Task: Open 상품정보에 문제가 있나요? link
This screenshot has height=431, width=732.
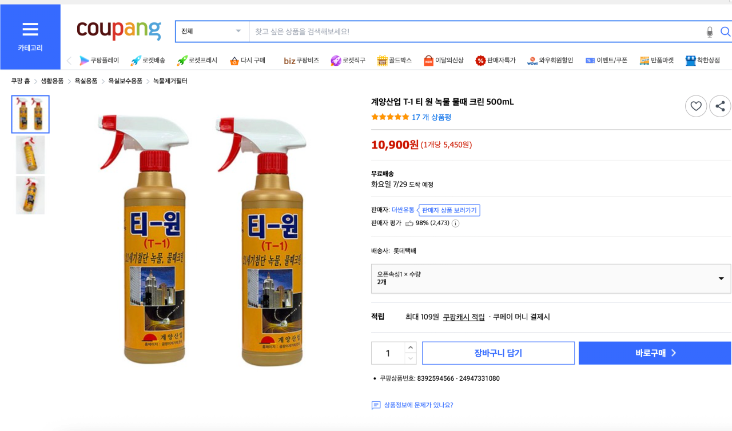Action: click(418, 405)
